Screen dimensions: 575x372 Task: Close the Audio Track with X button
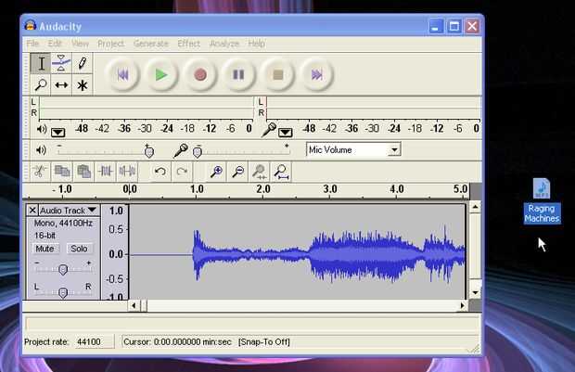click(x=32, y=210)
